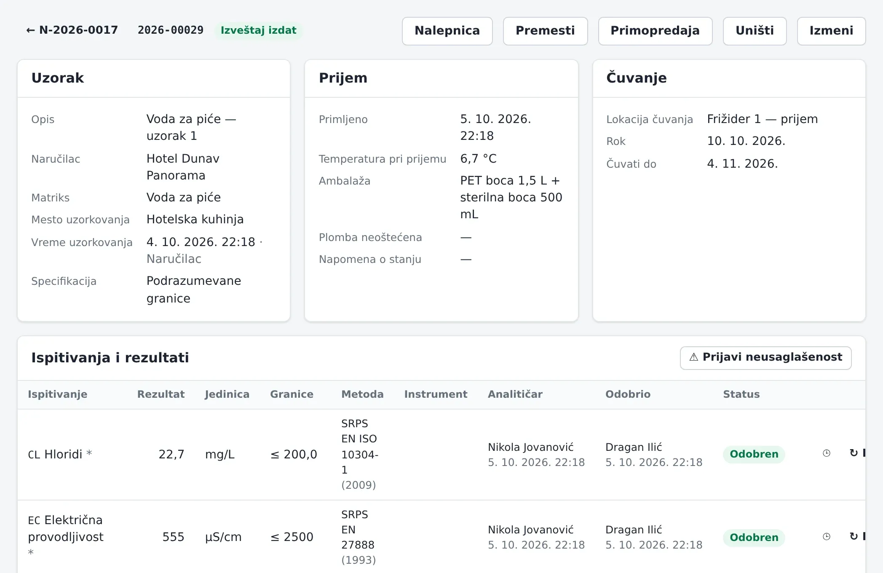Click the Premesti button
883x573 pixels.
545,31
